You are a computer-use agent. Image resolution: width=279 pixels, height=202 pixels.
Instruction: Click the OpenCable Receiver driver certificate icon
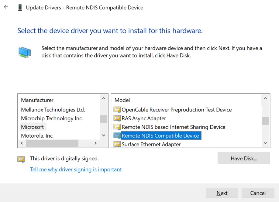117,110
